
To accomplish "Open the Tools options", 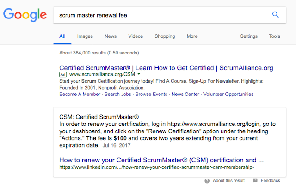I will pos(274,36).
